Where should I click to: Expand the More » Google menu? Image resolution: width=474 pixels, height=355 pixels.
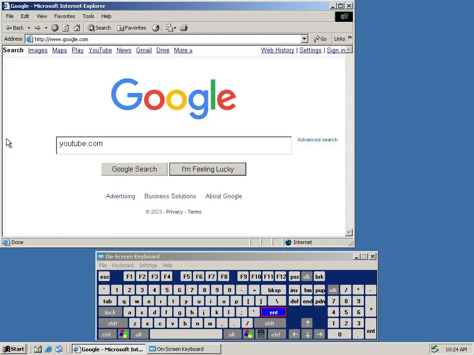tap(183, 50)
